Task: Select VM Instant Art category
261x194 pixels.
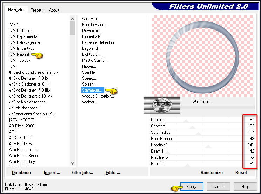Action: point(22,48)
